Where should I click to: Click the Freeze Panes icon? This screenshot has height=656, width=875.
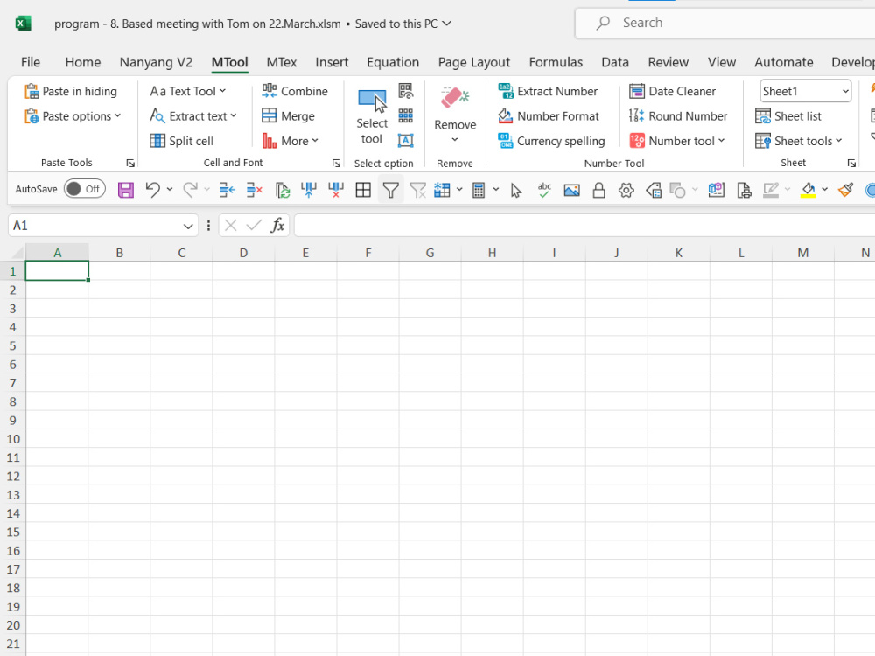(442, 190)
